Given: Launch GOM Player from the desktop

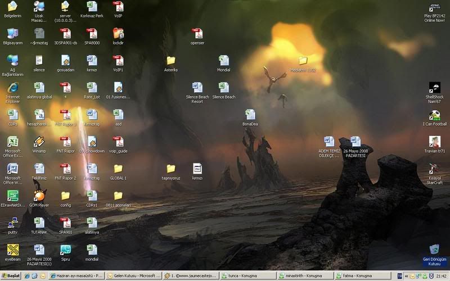Looking at the screenshot, I should click(x=39, y=196).
